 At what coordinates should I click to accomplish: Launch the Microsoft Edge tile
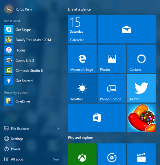[82, 59]
